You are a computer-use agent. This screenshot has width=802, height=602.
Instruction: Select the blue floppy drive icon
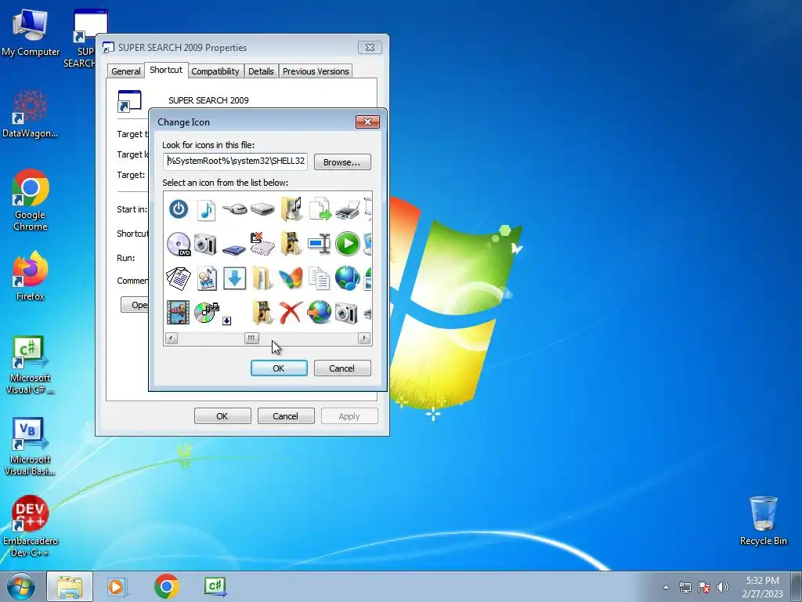point(234,249)
